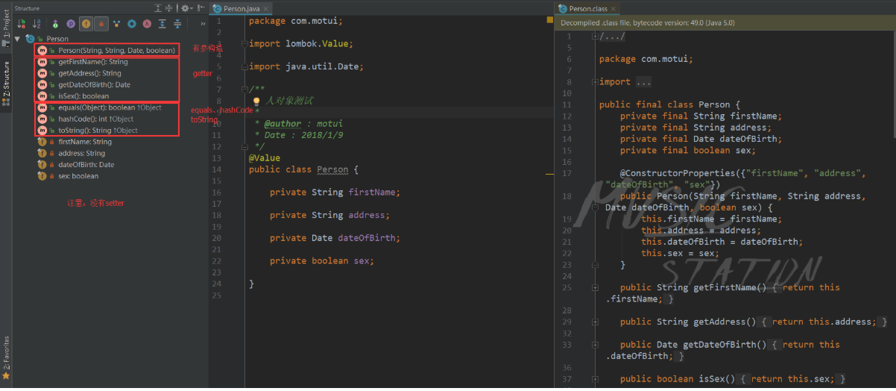896x391 pixels.
Task: Open the 2: Favorites side tab
Action: tap(6, 354)
